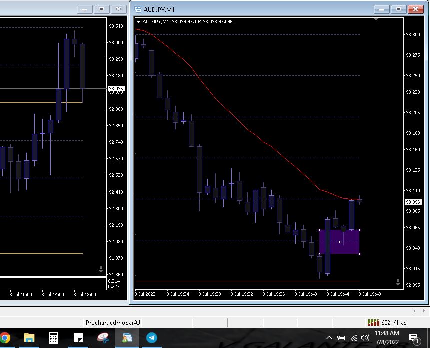Image resolution: width=430 pixels, height=348 pixels.
Task: Click the volume speaker tray icon
Action: (365, 338)
